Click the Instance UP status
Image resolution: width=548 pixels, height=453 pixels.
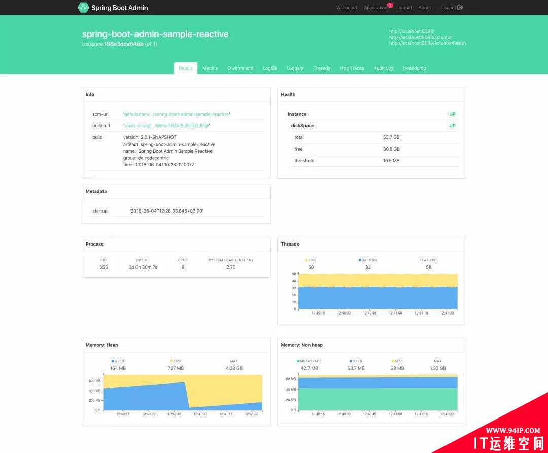pyautogui.click(x=452, y=114)
